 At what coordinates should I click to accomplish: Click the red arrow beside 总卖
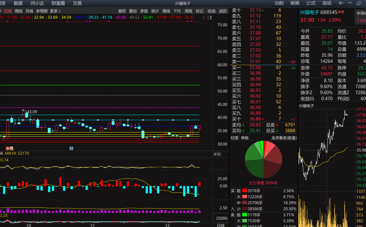277,125
